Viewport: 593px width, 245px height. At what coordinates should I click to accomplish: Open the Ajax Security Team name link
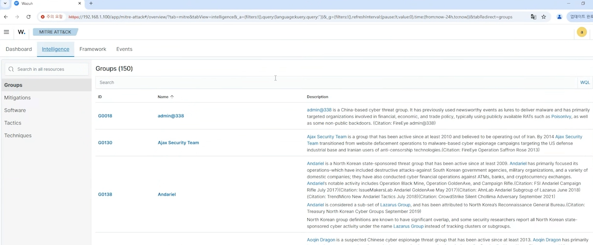tap(178, 143)
